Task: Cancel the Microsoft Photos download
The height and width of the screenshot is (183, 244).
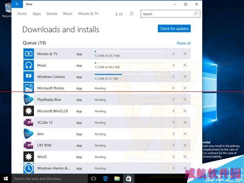Action: click(x=185, y=88)
